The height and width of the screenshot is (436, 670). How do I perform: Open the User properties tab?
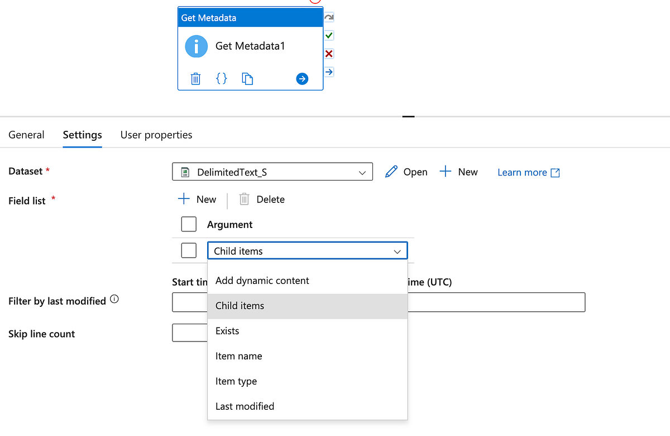pyautogui.click(x=156, y=135)
